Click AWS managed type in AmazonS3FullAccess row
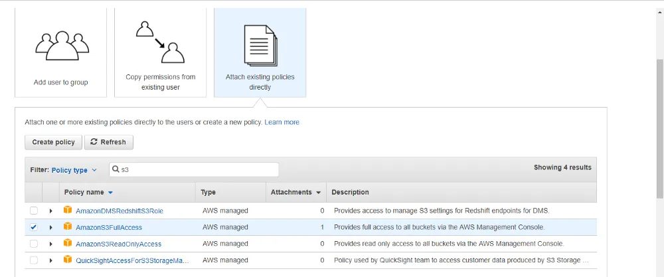 pos(225,227)
